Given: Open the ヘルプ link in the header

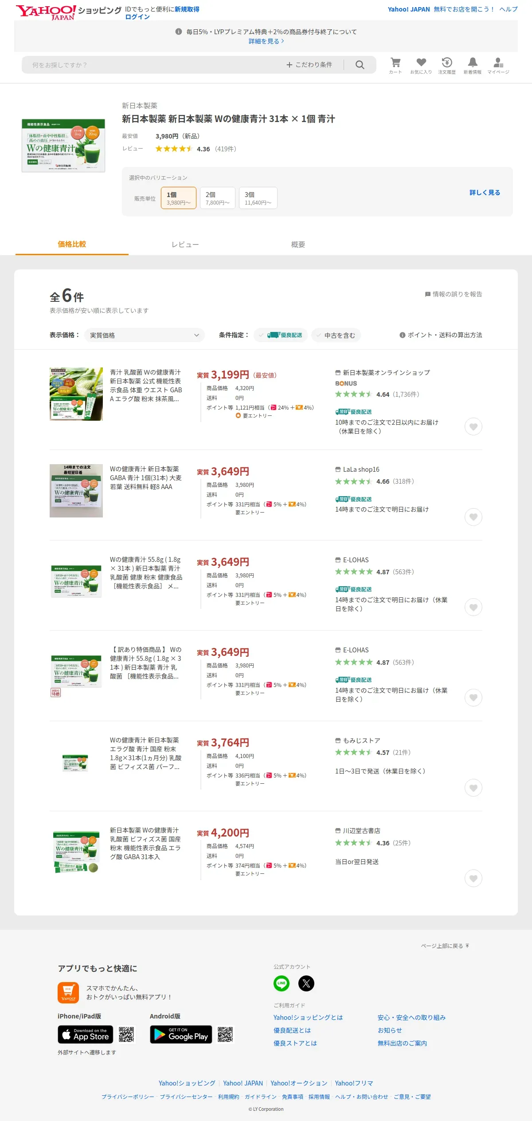Looking at the screenshot, I should tap(509, 9).
